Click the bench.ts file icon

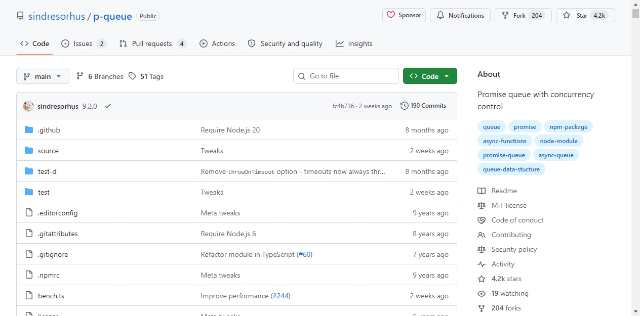(x=29, y=296)
